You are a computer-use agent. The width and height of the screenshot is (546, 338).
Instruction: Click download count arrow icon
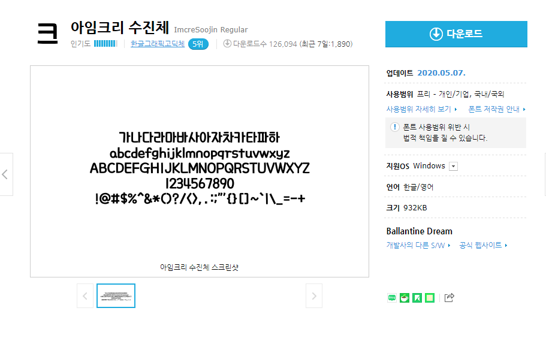pyautogui.click(x=227, y=44)
